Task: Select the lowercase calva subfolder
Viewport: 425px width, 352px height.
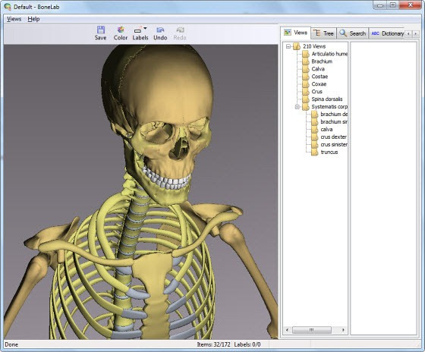Action: point(326,130)
